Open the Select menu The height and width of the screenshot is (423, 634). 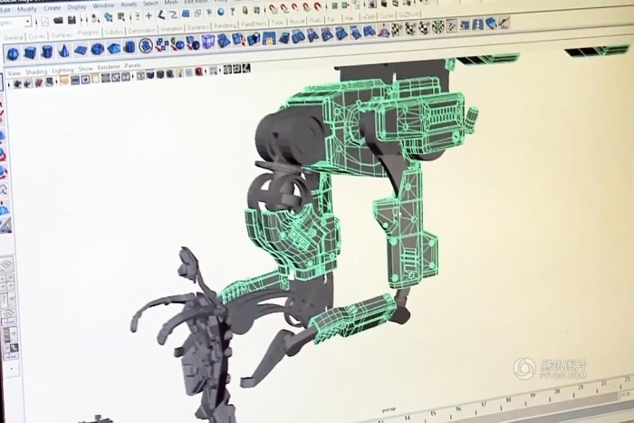tap(150, 4)
